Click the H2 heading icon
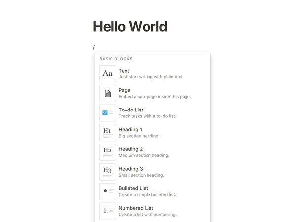Image resolution: width=296 pixels, height=222 pixels. click(x=108, y=152)
